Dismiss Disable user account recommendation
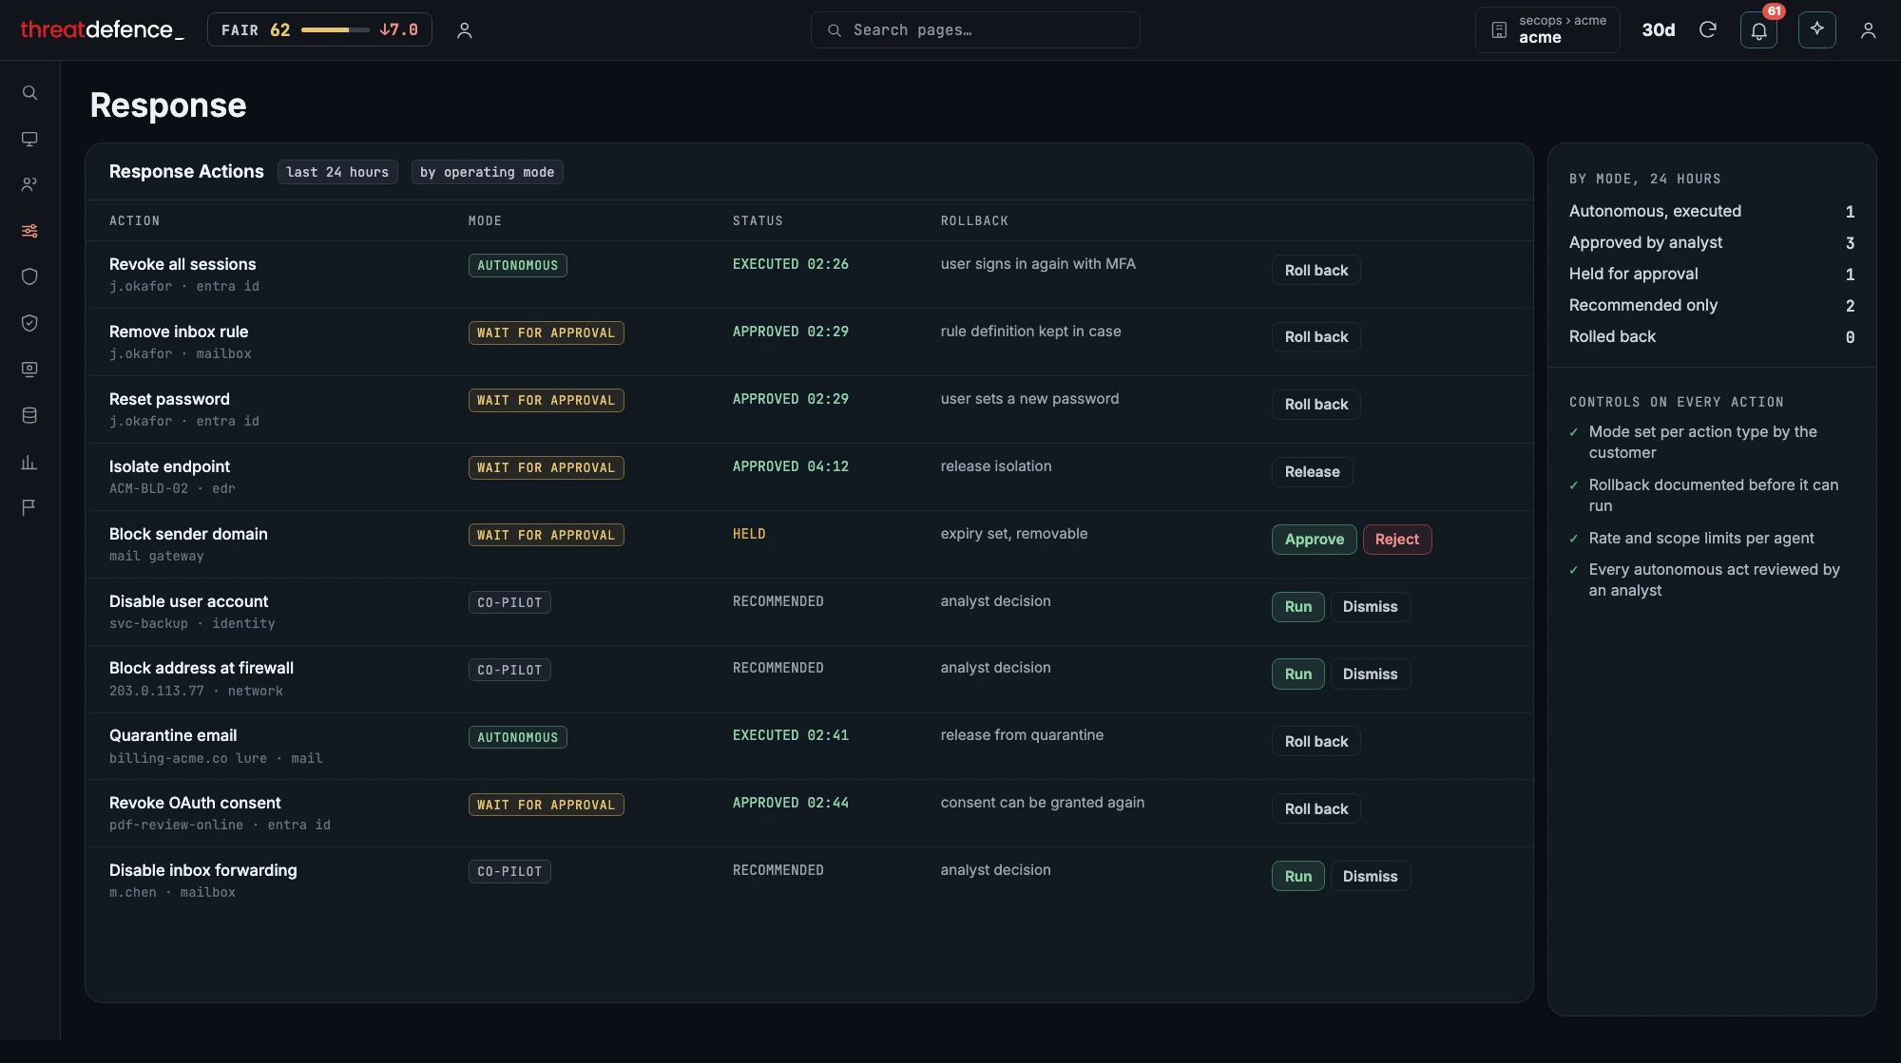The height and width of the screenshot is (1063, 1901). pyautogui.click(x=1370, y=607)
